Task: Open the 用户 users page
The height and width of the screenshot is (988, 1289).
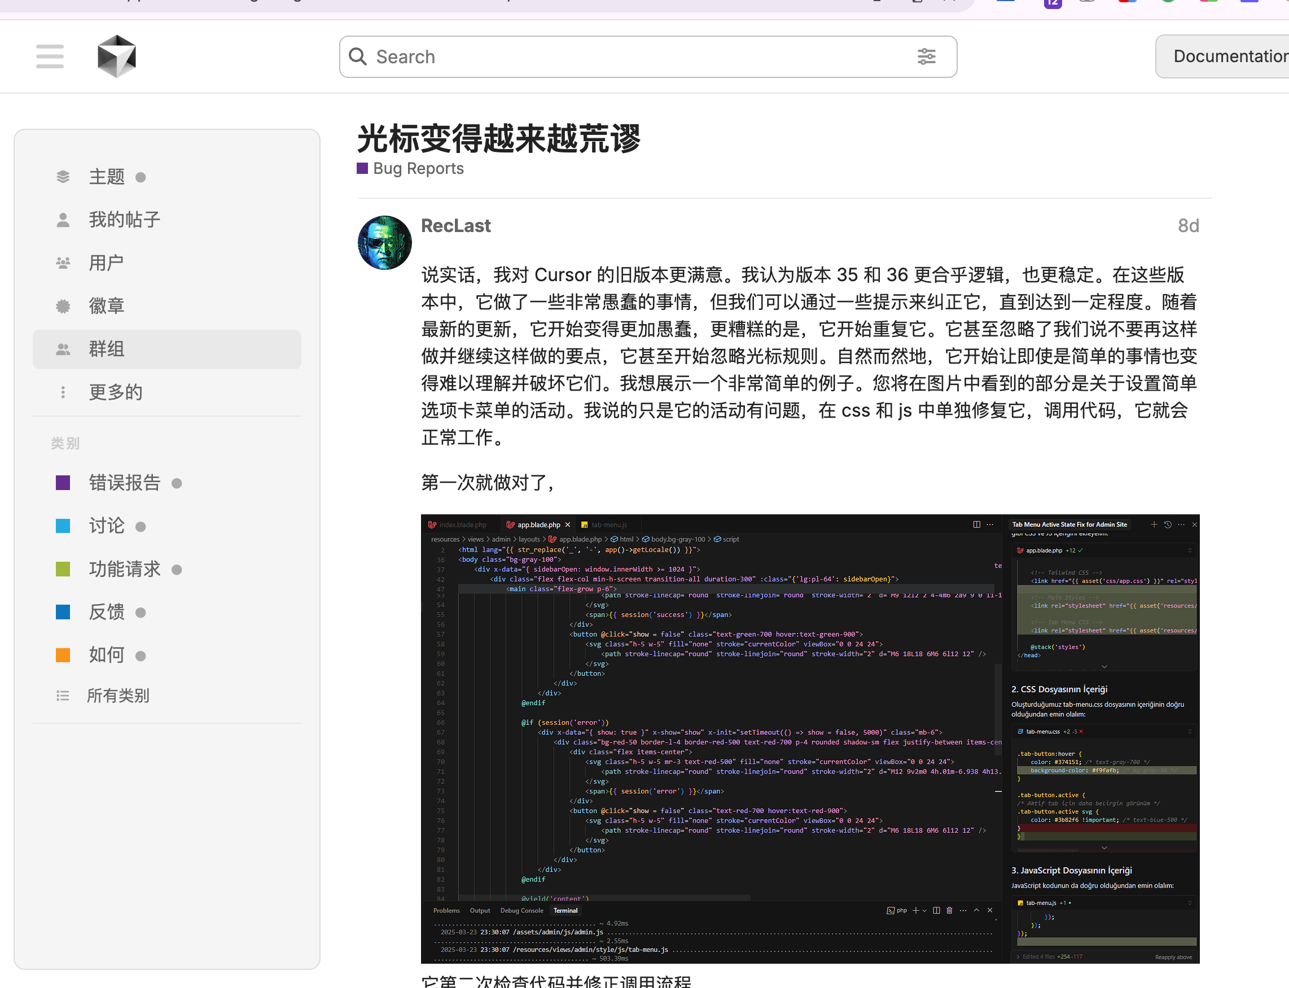Action: point(107,263)
